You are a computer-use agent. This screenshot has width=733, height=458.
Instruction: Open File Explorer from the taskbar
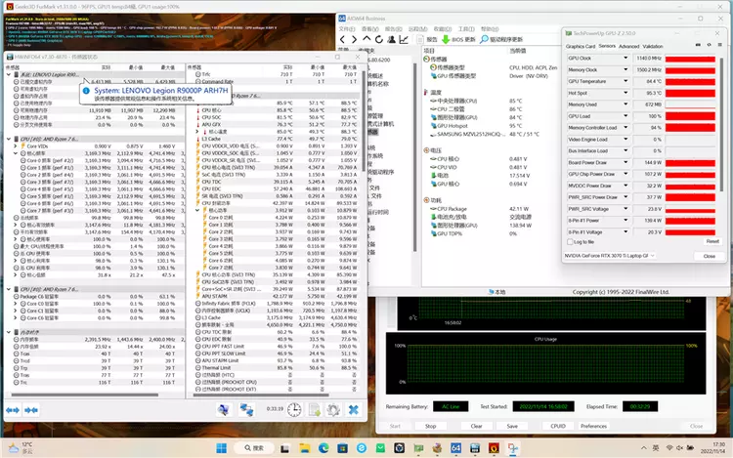click(x=305, y=448)
